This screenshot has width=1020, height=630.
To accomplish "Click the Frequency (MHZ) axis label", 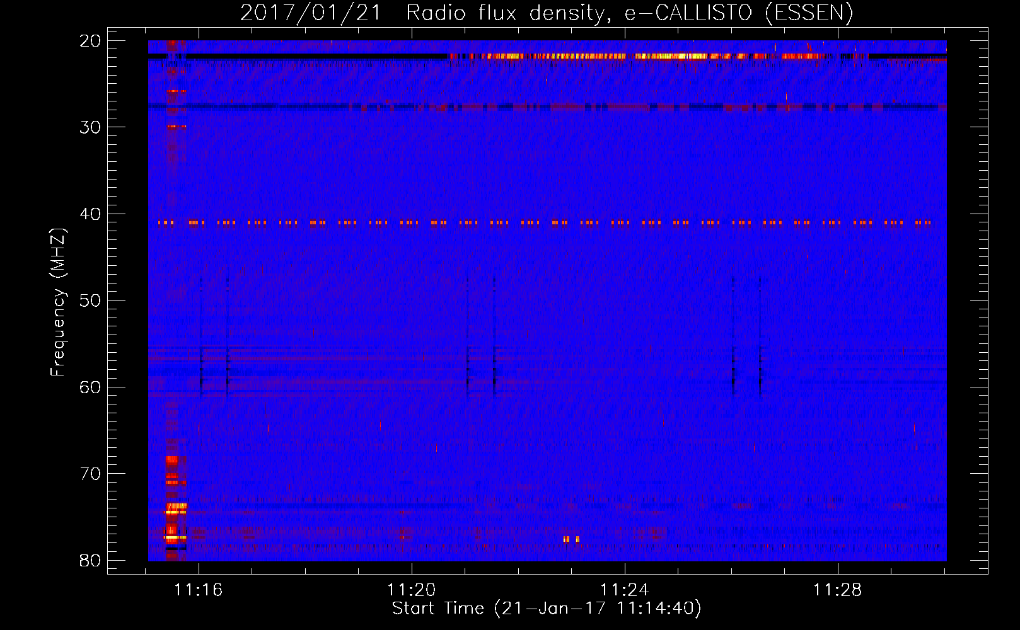I will (58, 302).
